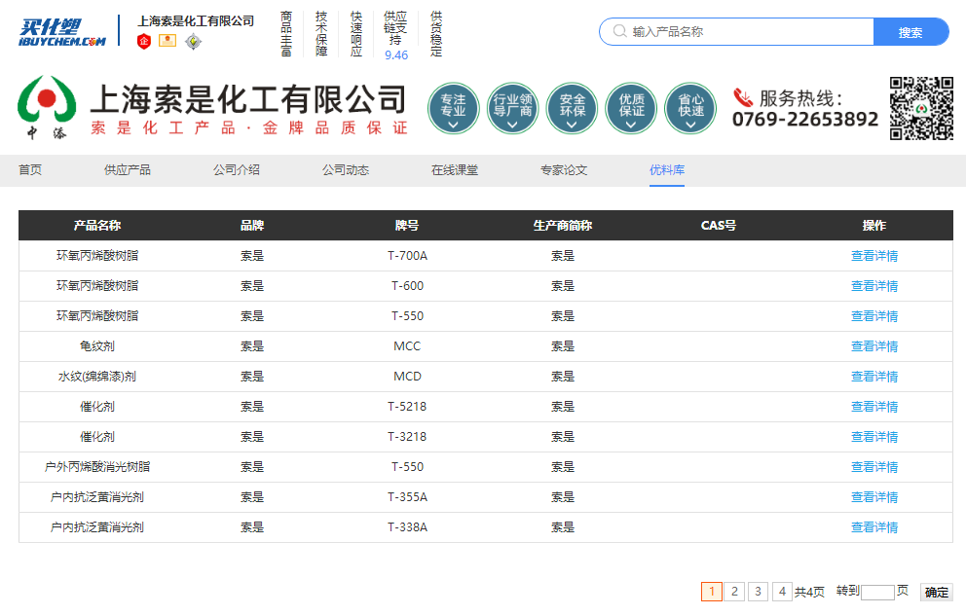966x615 pixels.
Task: Click the jump-to-page number field
Action: (877, 593)
